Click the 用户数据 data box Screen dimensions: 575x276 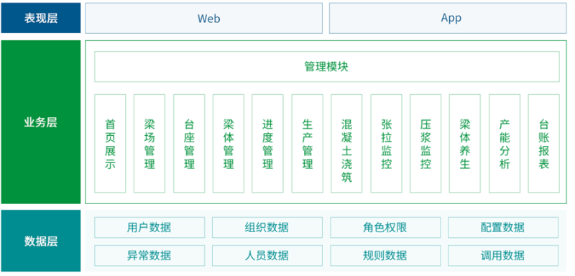pyautogui.click(x=149, y=227)
